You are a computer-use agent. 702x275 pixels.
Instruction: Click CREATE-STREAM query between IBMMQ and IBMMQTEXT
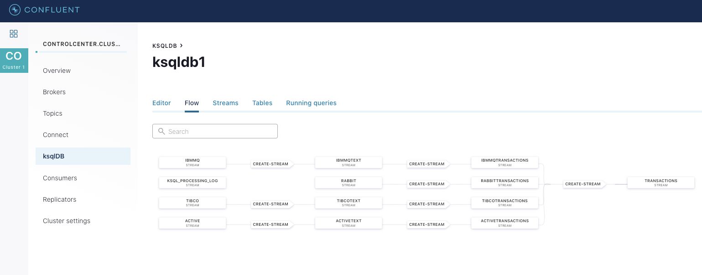point(272,164)
